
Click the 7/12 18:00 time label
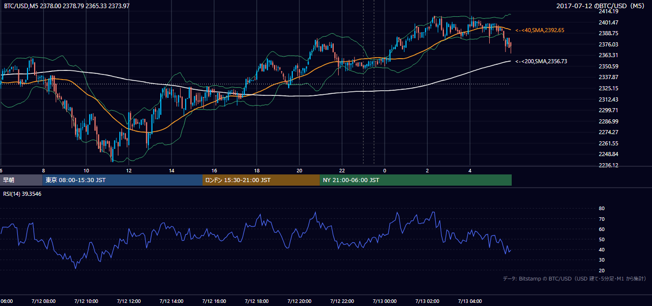[x=257, y=301]
